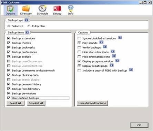Maximize the FEBE Options window
The height and width of the screenshot is (131, 153).
(x=145, y=2)
